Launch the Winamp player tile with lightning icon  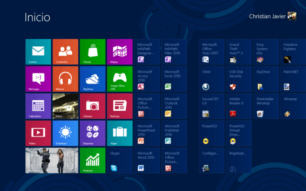coord(293,106)
